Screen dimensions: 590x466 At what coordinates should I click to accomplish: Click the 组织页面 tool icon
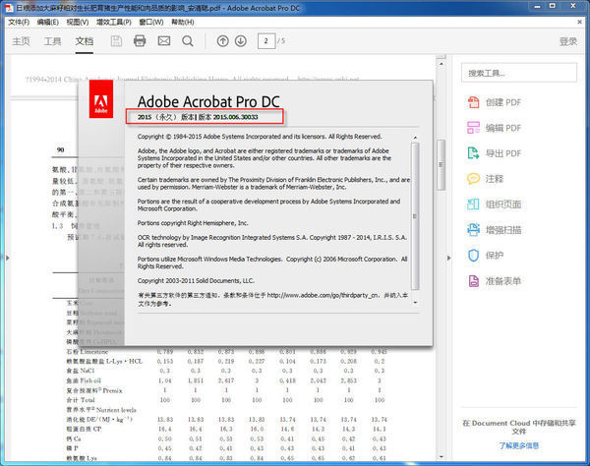(473, 204)
